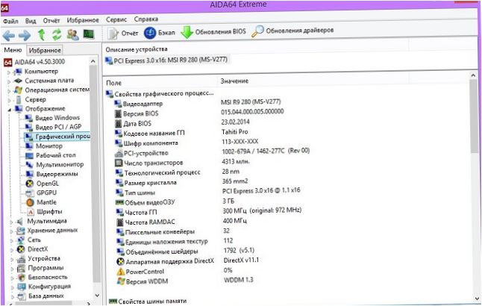Image resolution: width=482 pixels, height=306 pixels.
Task: Open the Файл menu
Action: pos(10,21)
